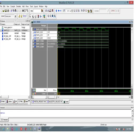Click the Run icon right of the run length field
Image resolution: width=135 pixels, height=133 pixels.
click(x=74, y=11)
